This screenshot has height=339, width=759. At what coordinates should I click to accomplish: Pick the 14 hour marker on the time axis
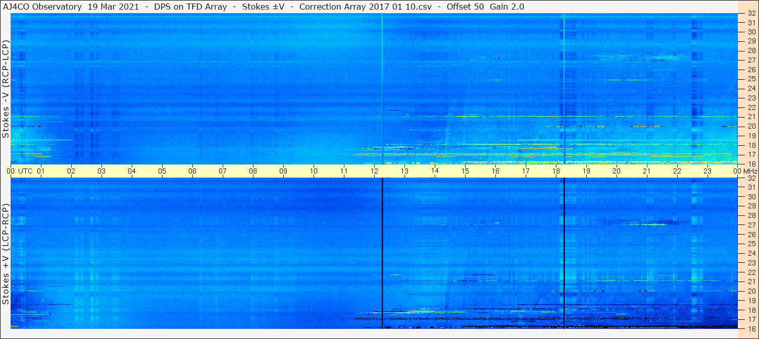(x=435, y=172)
